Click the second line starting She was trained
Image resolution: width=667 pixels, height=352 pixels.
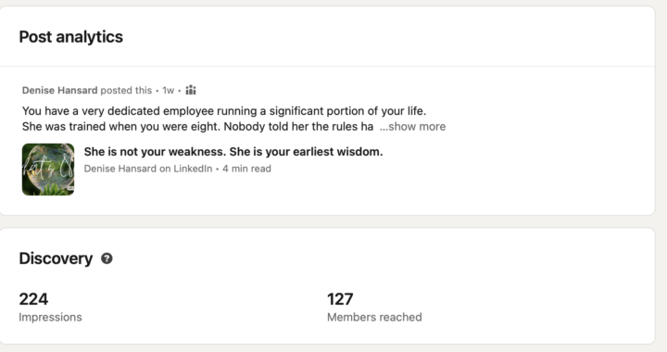point(198,127)
